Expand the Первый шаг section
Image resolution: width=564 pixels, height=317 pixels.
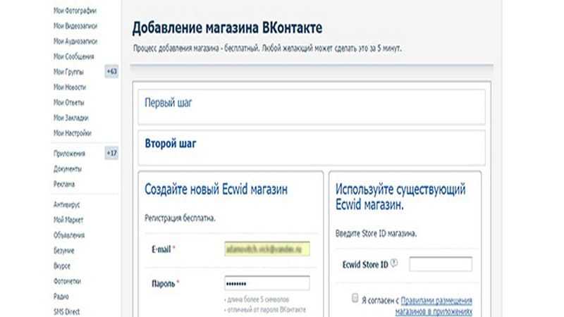pos(312,107)
